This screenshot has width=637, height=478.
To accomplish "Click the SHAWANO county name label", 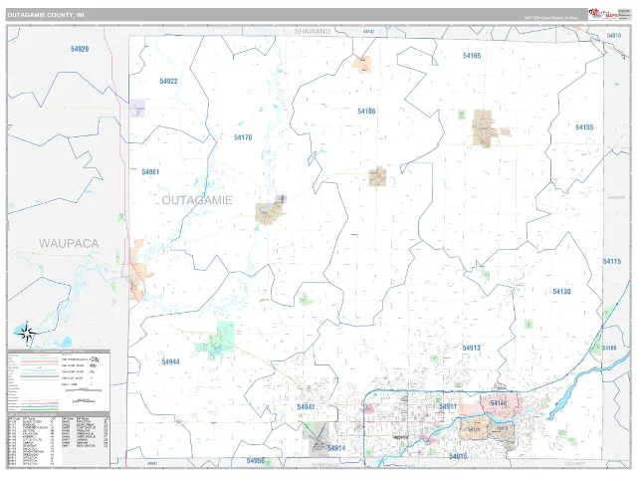I will point(313,31).
